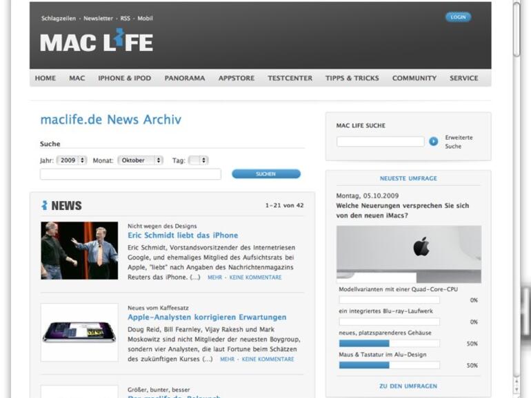Screen dimensions: 531x398
Task: Open the Tag day dropdown
Action: (198, 160)
